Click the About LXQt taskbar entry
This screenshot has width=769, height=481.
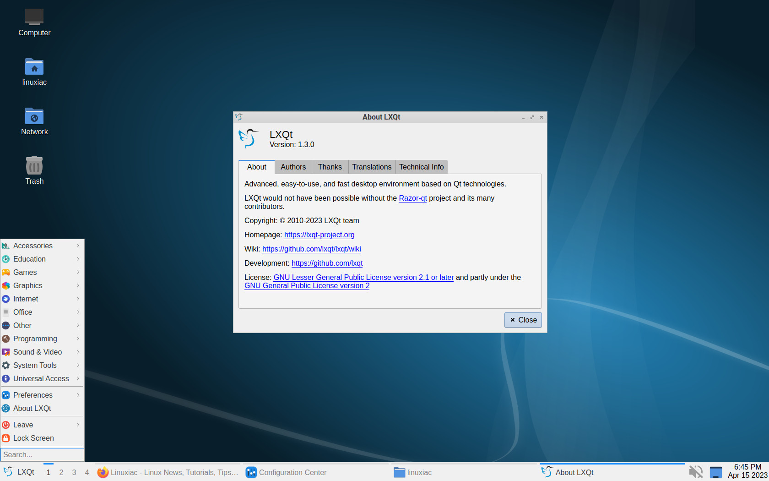click(x=612, y=472)
